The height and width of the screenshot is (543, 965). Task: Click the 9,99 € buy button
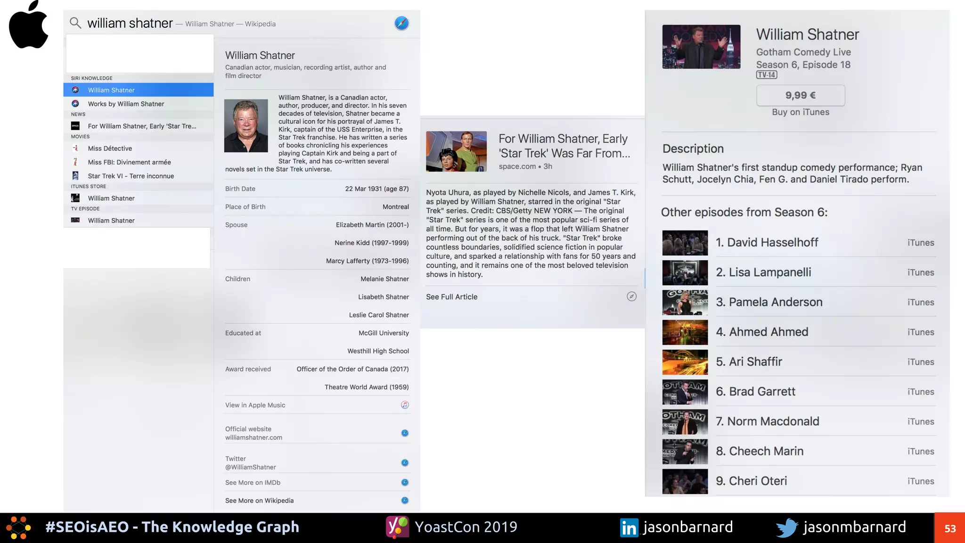pos(801,95)
